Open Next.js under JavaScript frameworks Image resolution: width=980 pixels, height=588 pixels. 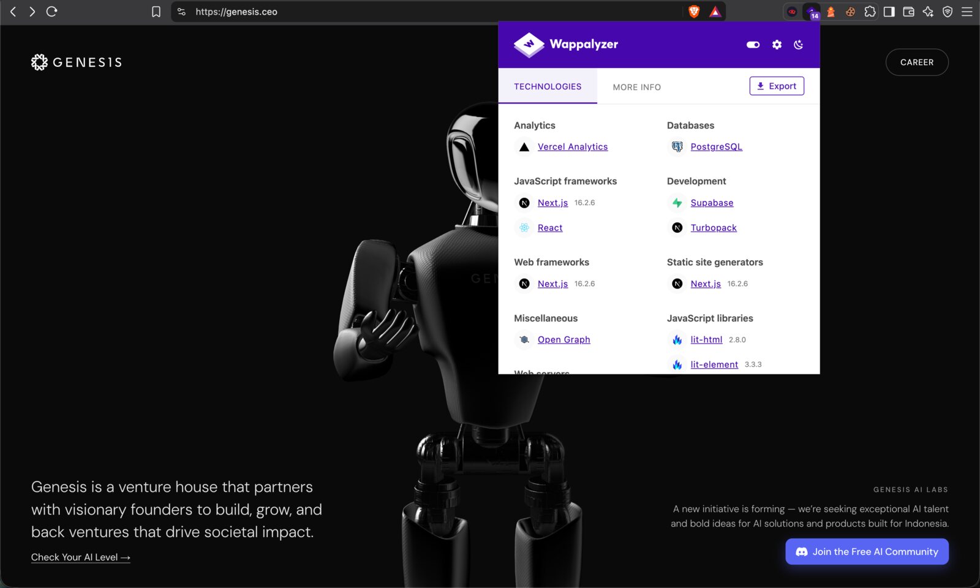552,203
